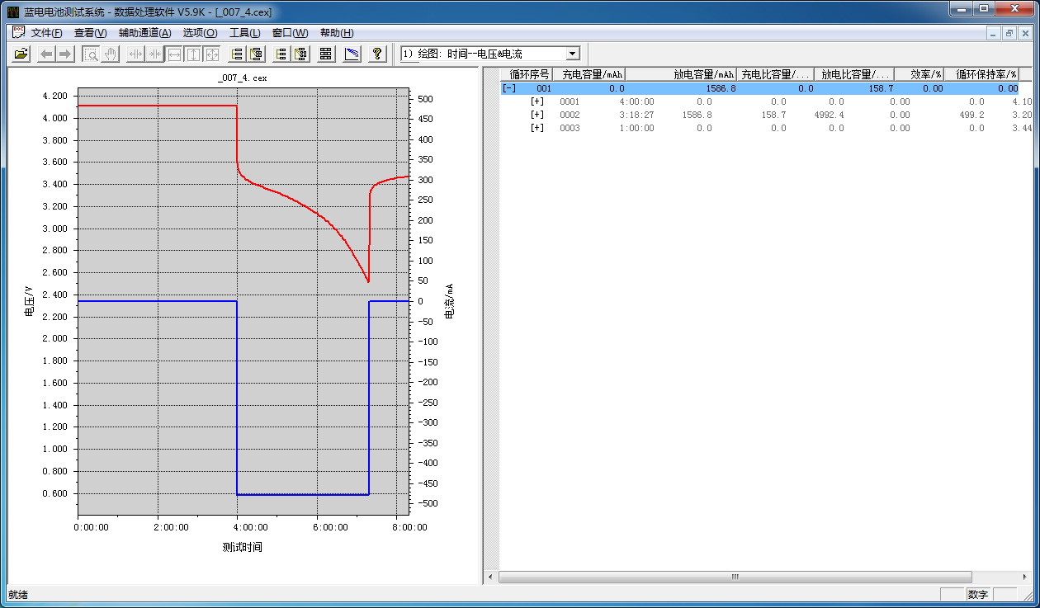The width and height of the screenshot is (1040, 608).
Task: Open the 文件(F) menu
Action: pos(46,33)
